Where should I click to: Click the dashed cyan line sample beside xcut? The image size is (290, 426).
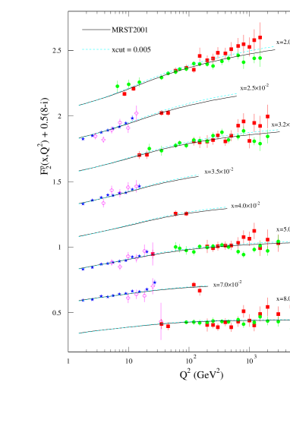96,49
